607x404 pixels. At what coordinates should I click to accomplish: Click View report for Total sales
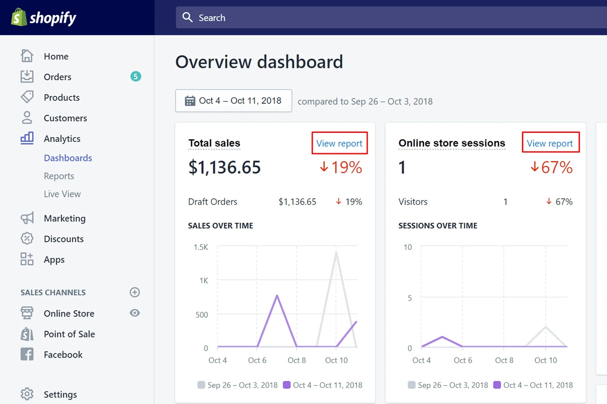pyautogui.click(x=339, y=143)
